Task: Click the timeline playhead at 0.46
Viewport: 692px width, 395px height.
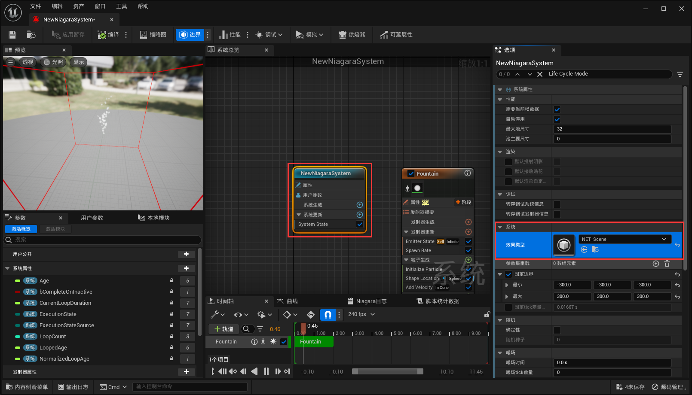Action: click(303, 328)
